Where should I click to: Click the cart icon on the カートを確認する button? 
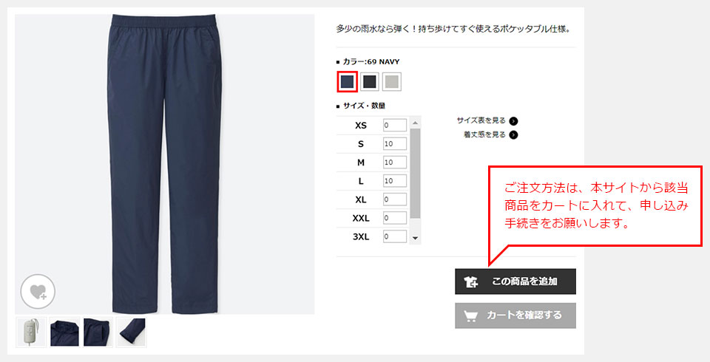point(471,316)
